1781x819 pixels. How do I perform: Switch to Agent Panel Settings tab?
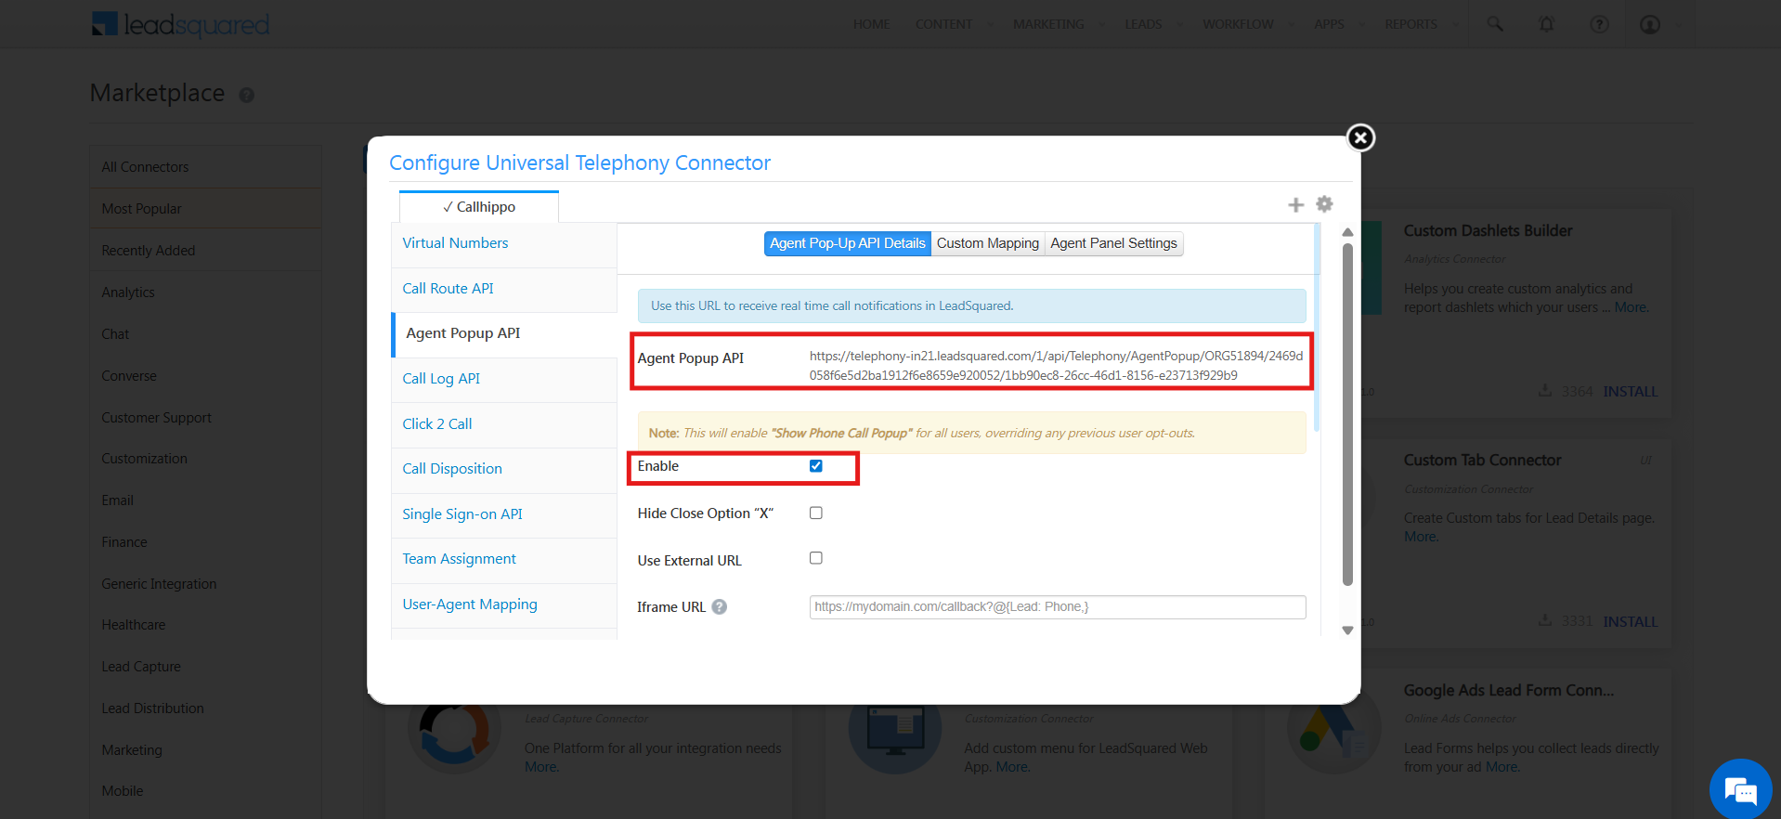[1113, 243]
